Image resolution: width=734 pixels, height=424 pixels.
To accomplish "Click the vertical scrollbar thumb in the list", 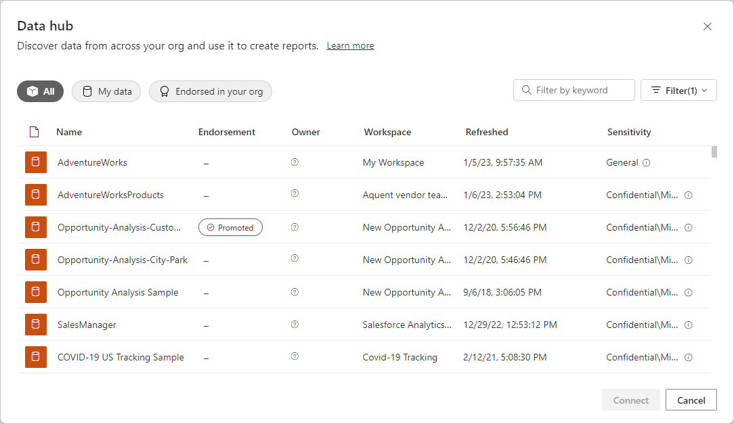I will coord(714,151).
